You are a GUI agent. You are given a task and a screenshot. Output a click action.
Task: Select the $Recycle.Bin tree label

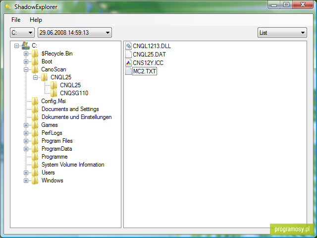pyautogui.click(x=57, y=54)
